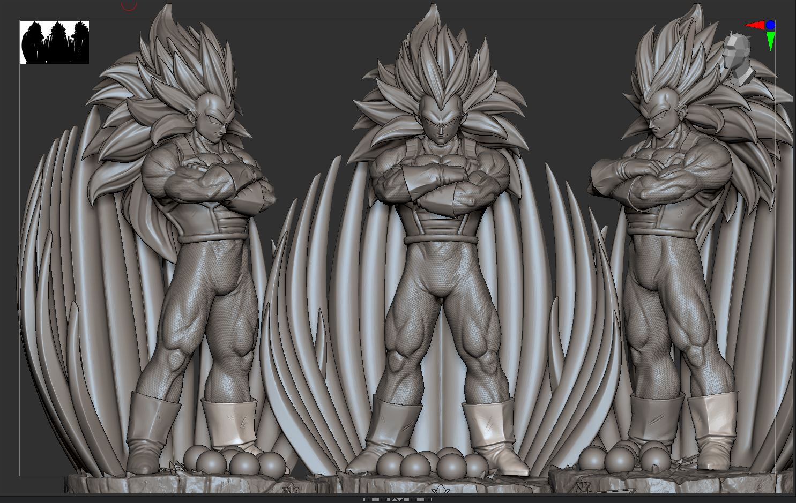Click the left dotted tray divider handle
The height and width of the screenshot is (503, 796).
point(376,500)
